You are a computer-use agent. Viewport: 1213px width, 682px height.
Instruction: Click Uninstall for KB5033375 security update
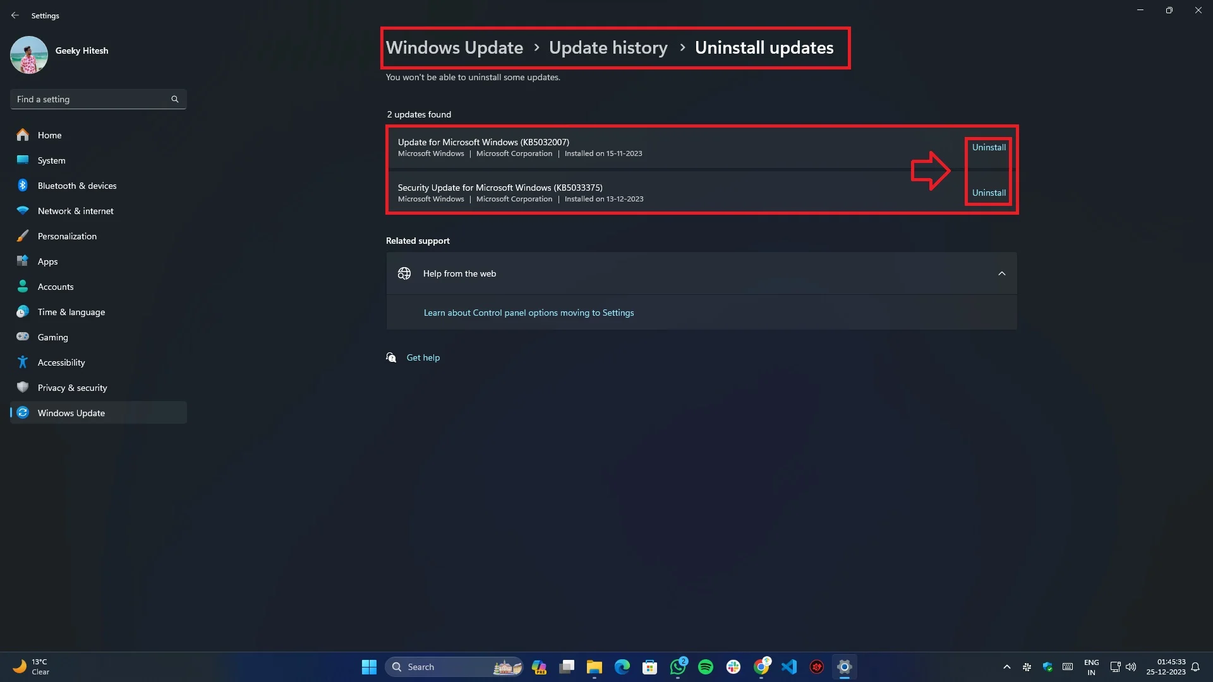(988, 193)
